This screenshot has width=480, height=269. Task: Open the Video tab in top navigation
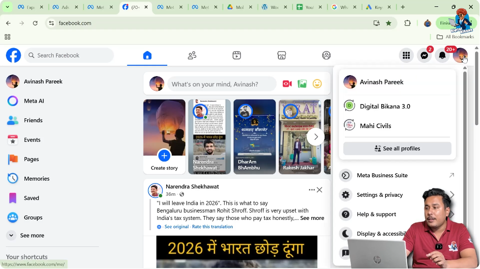pos(237,55)
